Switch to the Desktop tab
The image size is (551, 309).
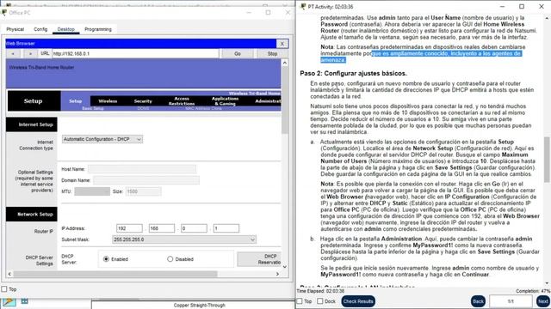click(66, 29)
